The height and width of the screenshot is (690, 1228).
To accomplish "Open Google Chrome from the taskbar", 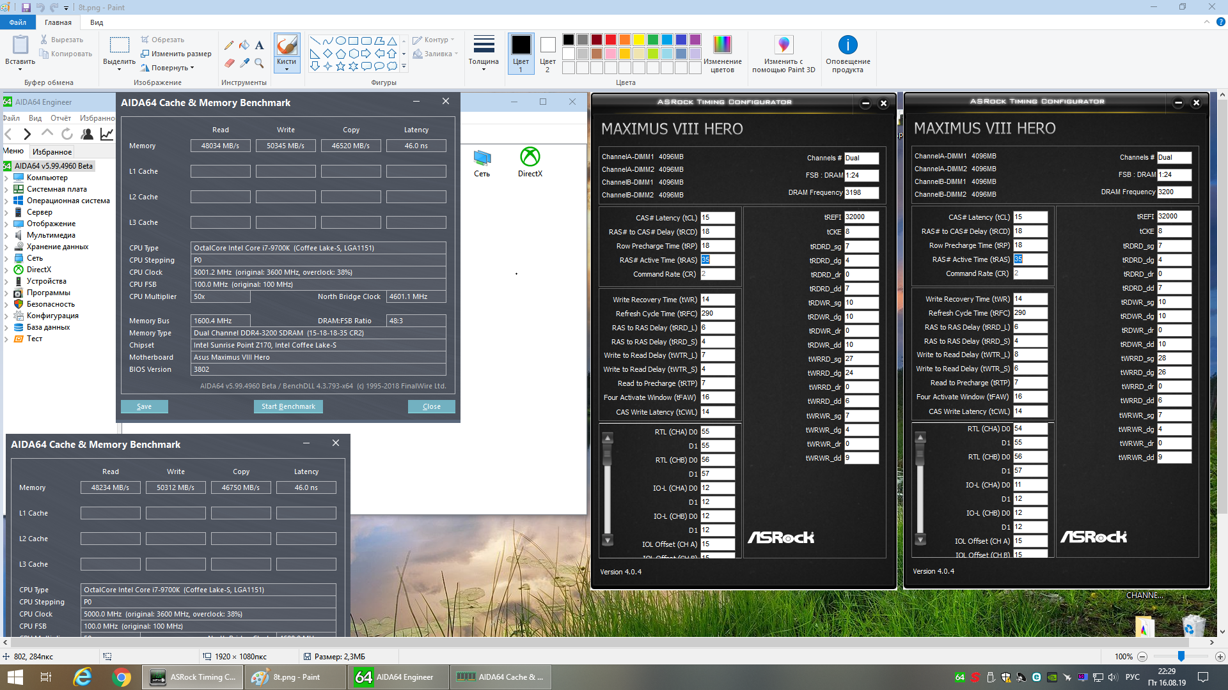I will [x=121, y=677].
